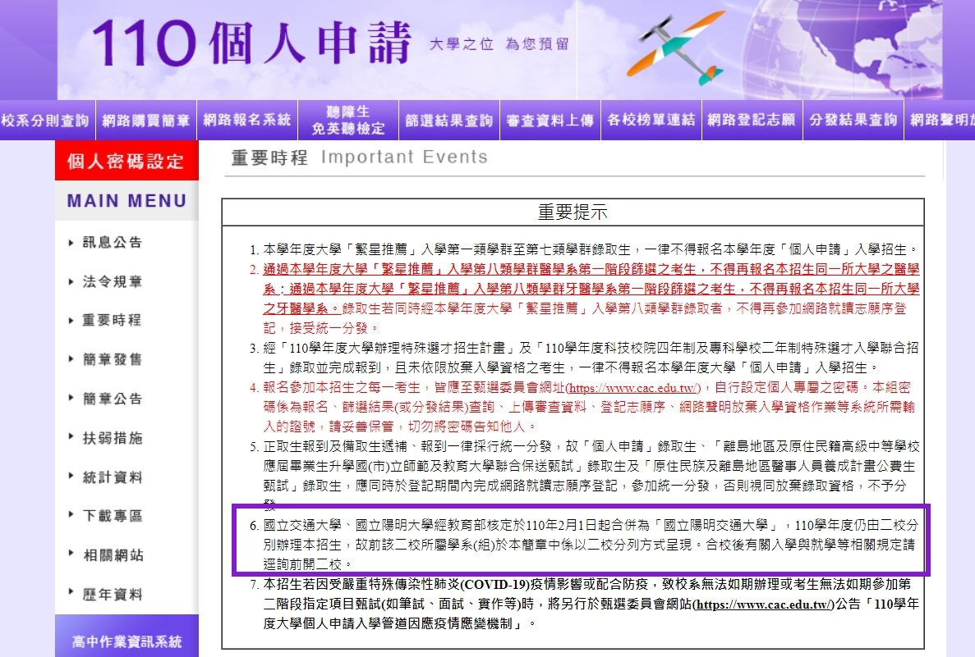Open 扶弱措施 in the sidebar
Image resolution: width=975 pixels, height=657 pixels.
pos(112,438)
